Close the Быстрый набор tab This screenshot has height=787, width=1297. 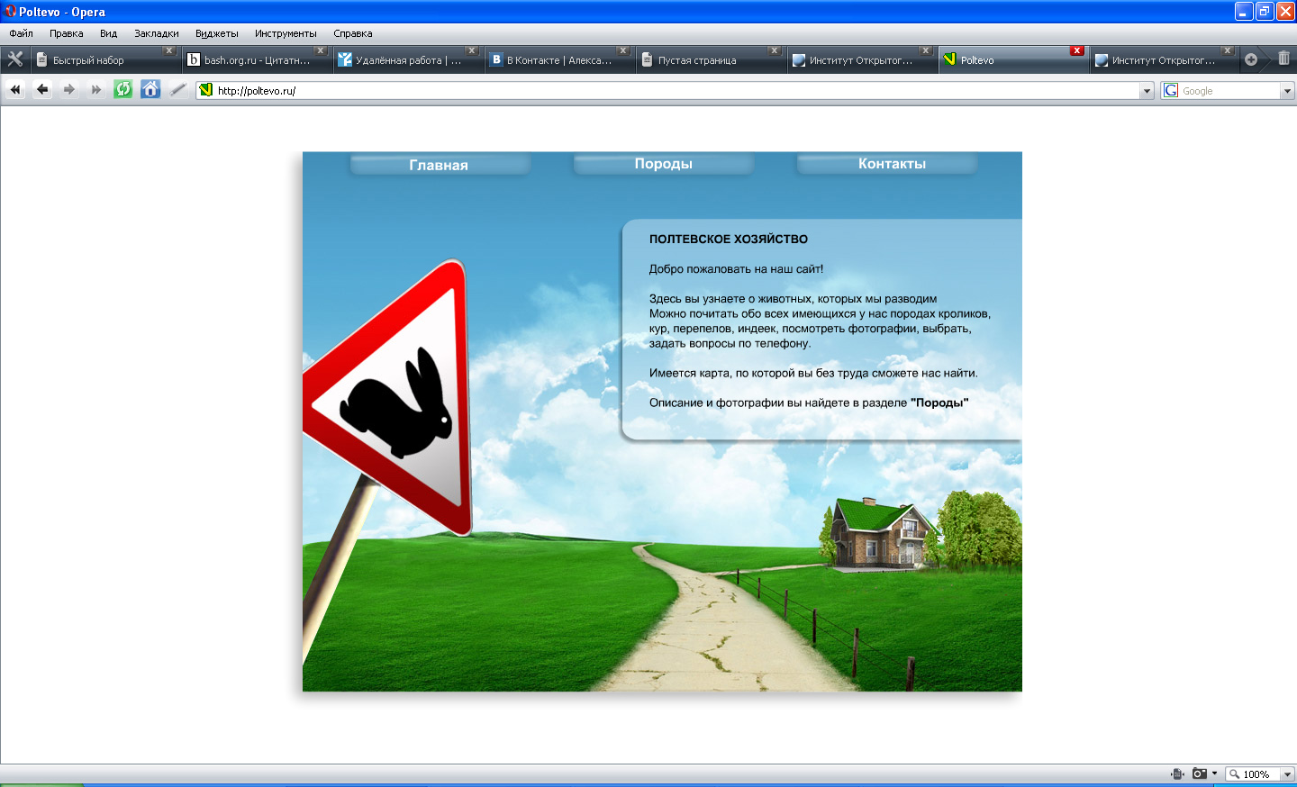click(x=168, y=50)
